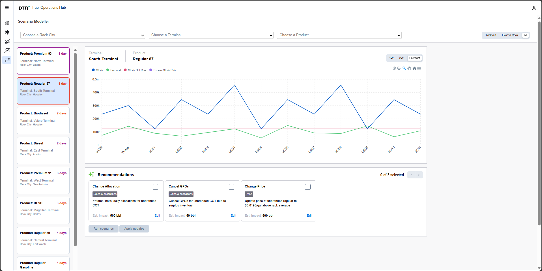Click the '0 of 3 selected' text
Viewport: 542px width, 271px height.
pyautogui.click(x=392, y=175)
